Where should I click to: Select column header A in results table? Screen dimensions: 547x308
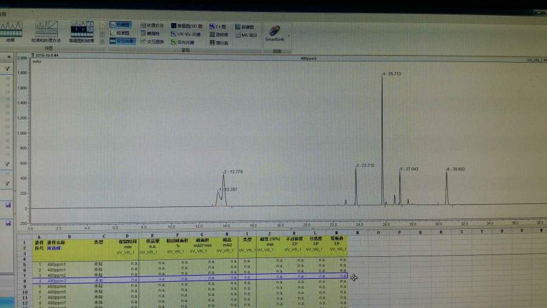pyautogui.click(x=39, y=237)
